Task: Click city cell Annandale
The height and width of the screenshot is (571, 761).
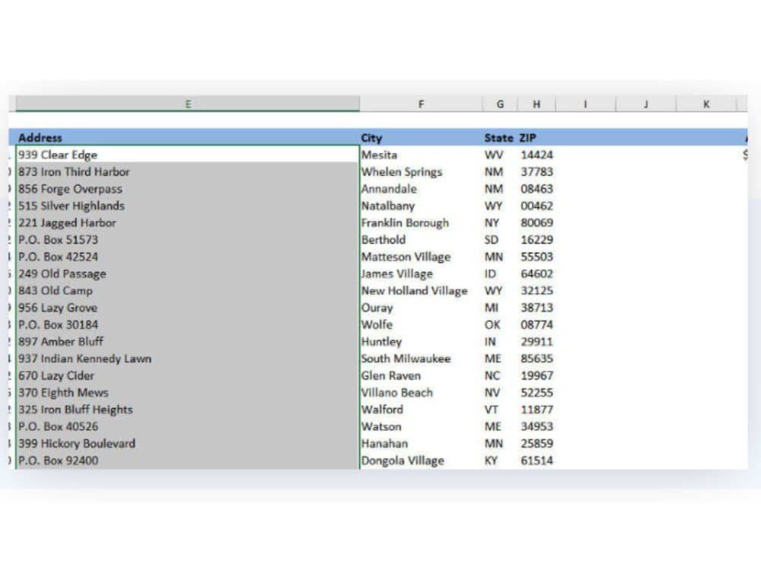Action: (x=421, y=188)
